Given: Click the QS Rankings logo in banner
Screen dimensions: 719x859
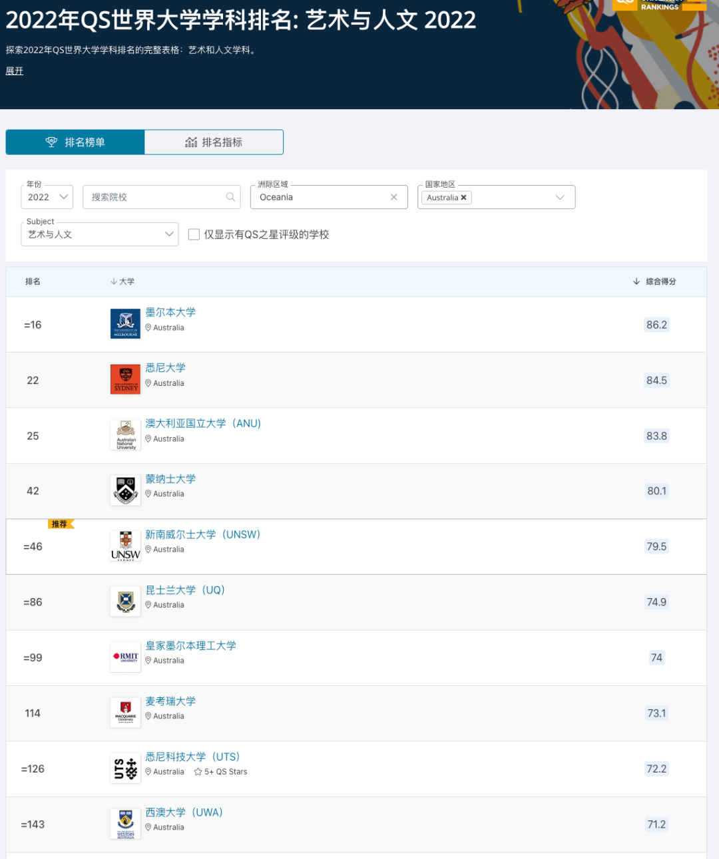Looking at the screenshot, I should pyautogui.click(x=659, y=5).
